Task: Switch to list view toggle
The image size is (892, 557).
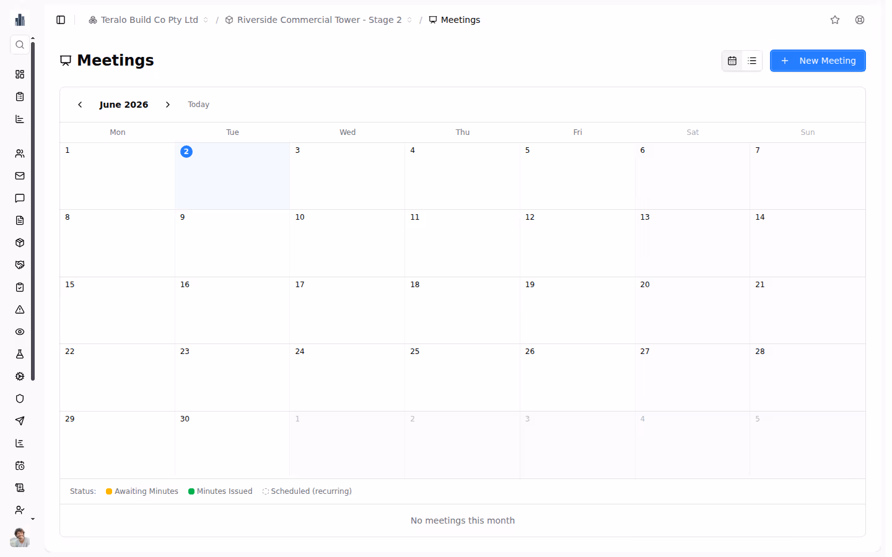Action: click(x=752, y=61)
